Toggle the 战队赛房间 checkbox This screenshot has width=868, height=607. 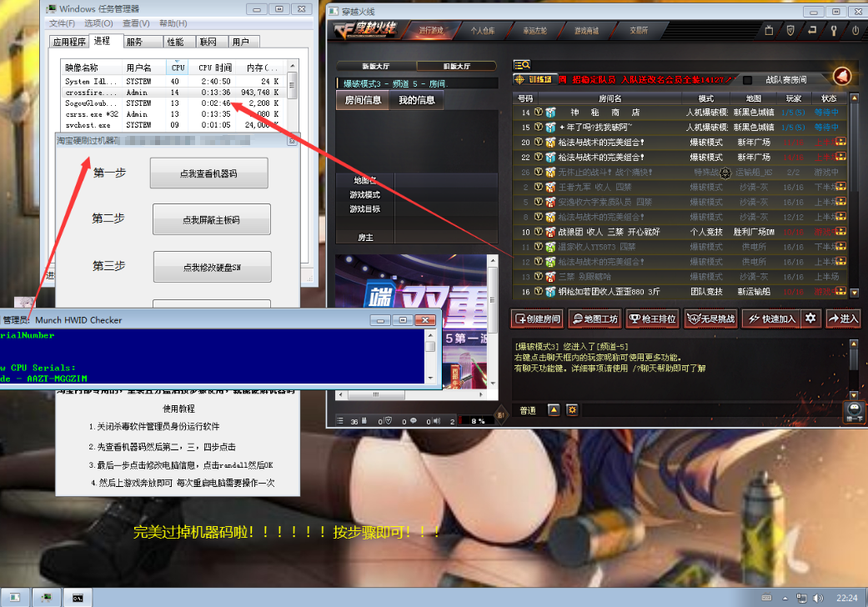point(747,80)
